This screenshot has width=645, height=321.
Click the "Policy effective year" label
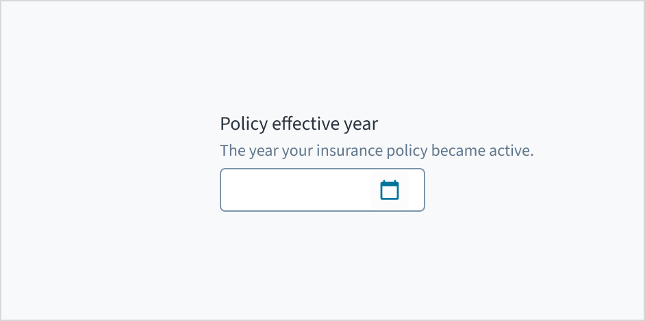click(x=299, y=124)
